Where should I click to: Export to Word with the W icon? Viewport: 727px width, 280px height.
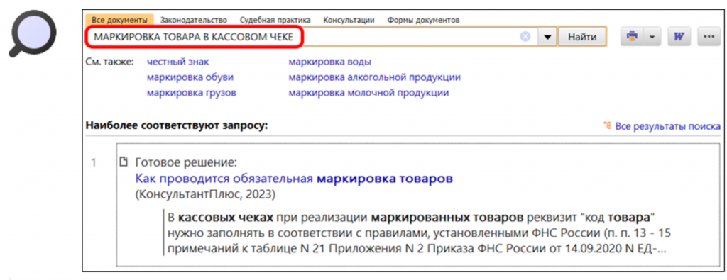click(679, 38)
